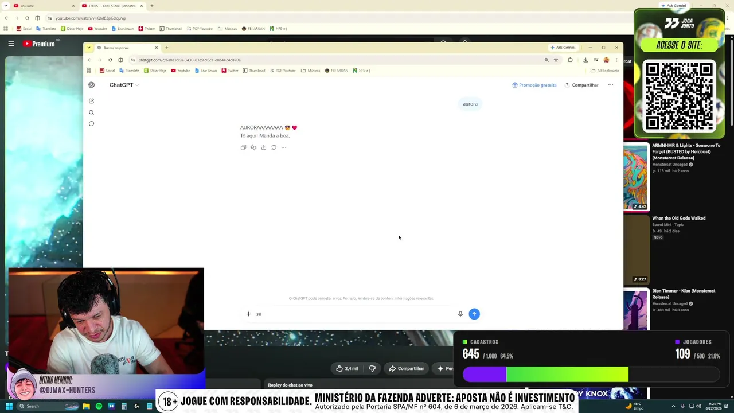The width and height of the screenshot is (734, 413).
Task: Open the All Bookmarks folder
Action: point(605,71)
